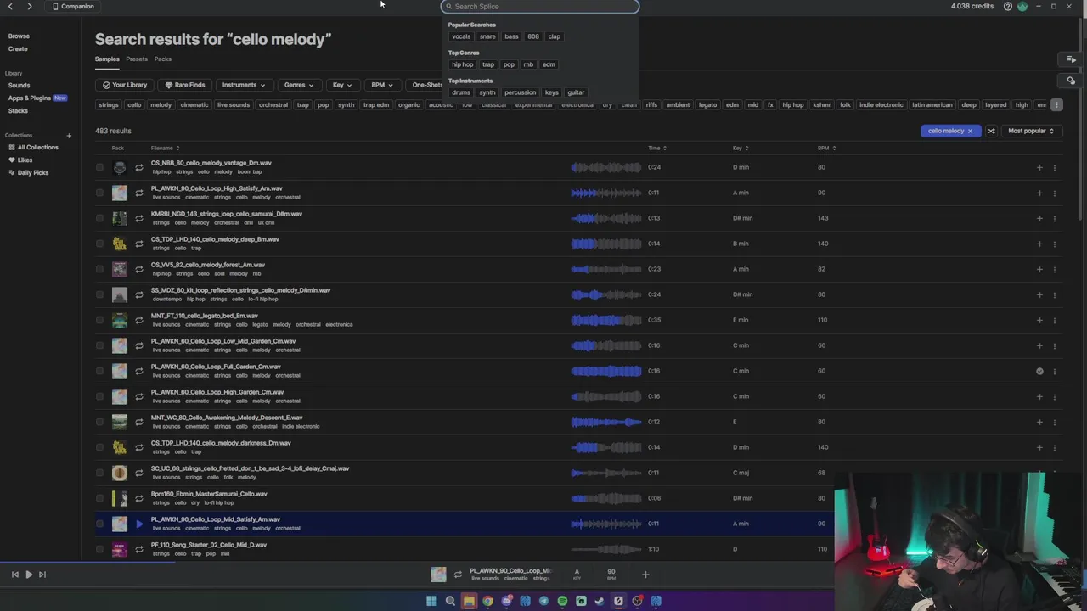Open Windows Start menu on taskbar
The height and width of the screenshot is (611, 1087).
pyautogui.click(x=431, y=601)
